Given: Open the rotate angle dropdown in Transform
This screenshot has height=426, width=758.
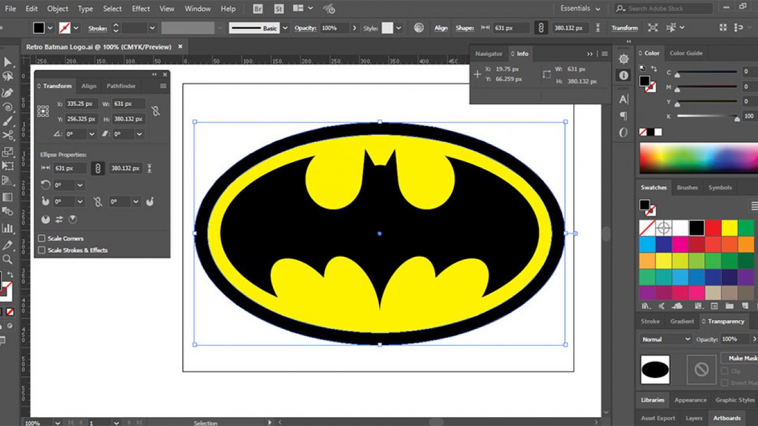Looking at the screenshot, I should (91, 134).
